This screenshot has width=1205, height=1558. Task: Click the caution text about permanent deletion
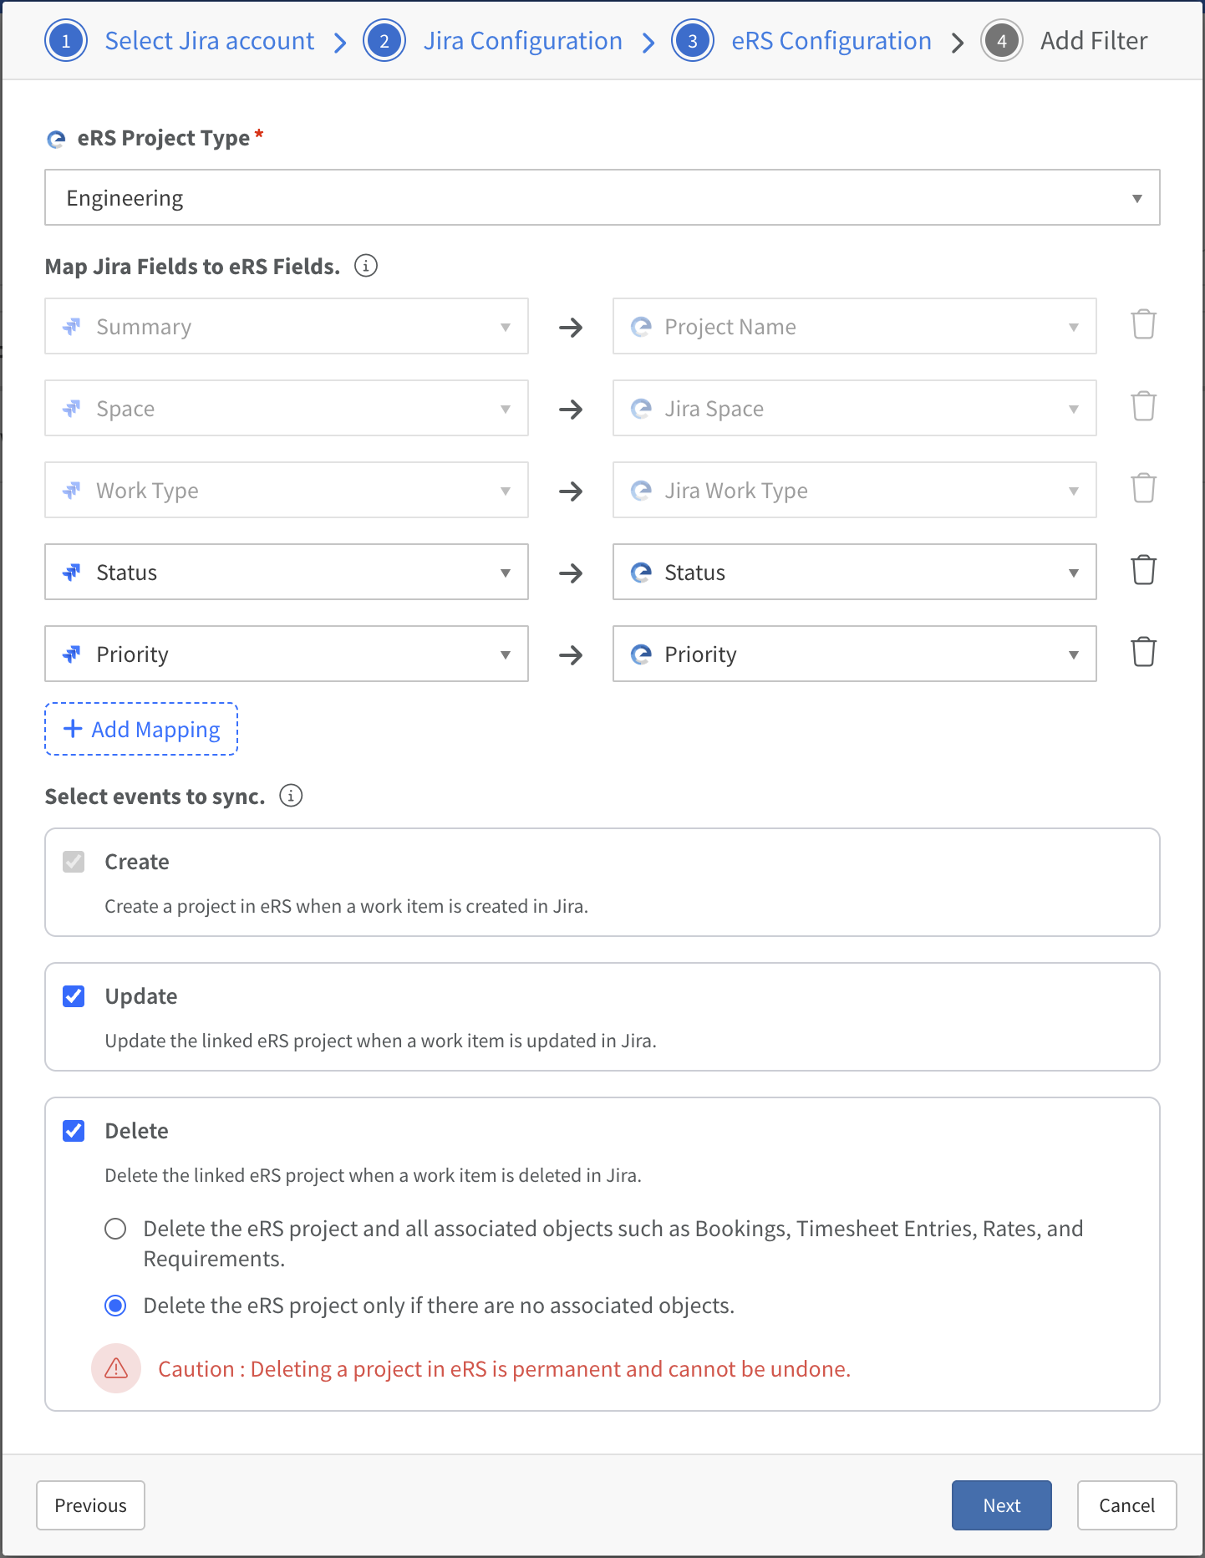click(x=505, y=1369)
